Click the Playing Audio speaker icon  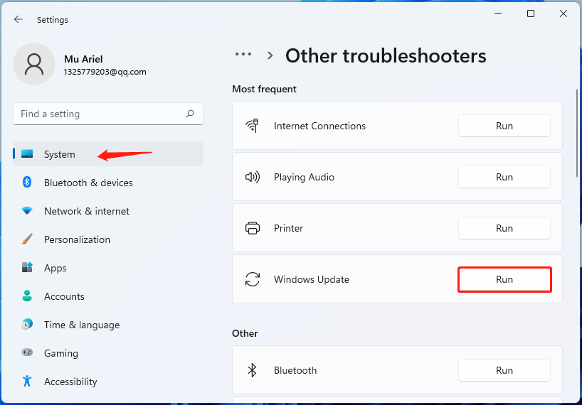click(x=253, y=177)
